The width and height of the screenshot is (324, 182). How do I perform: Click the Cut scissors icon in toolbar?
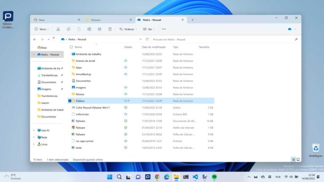(x=58, y=29)
